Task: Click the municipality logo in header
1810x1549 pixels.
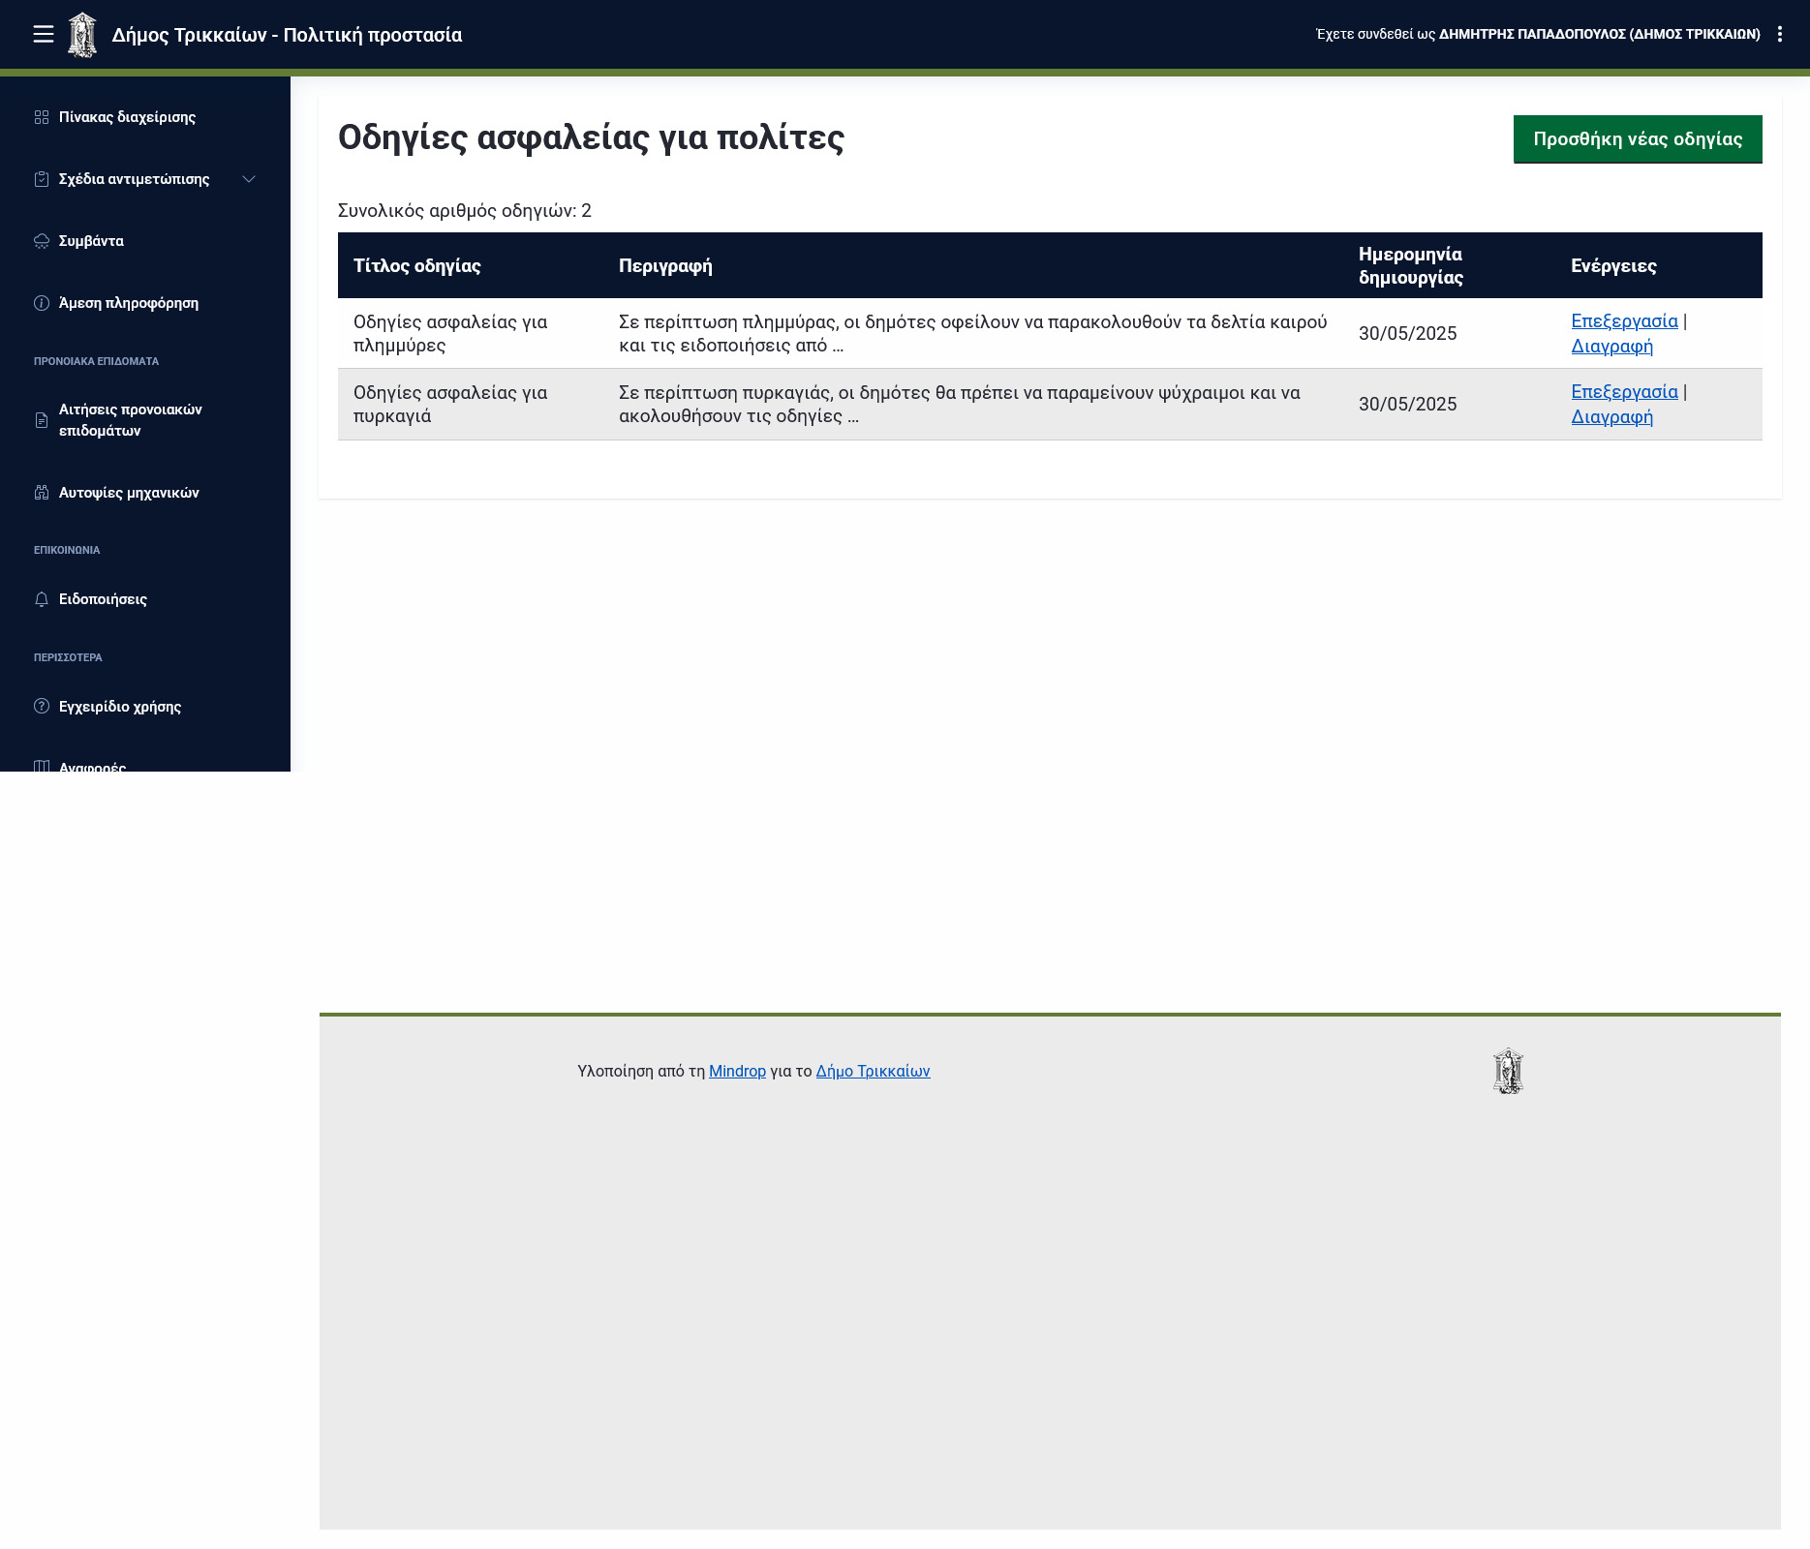Action: [x=82, y=35]
